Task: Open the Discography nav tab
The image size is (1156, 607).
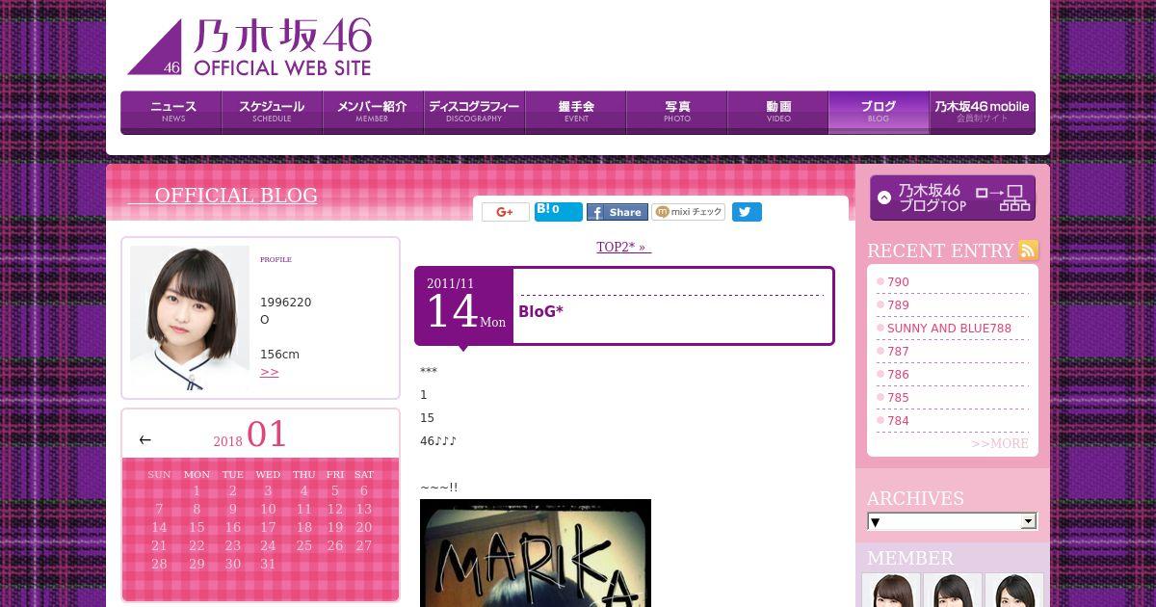Action: click(474, 112)
